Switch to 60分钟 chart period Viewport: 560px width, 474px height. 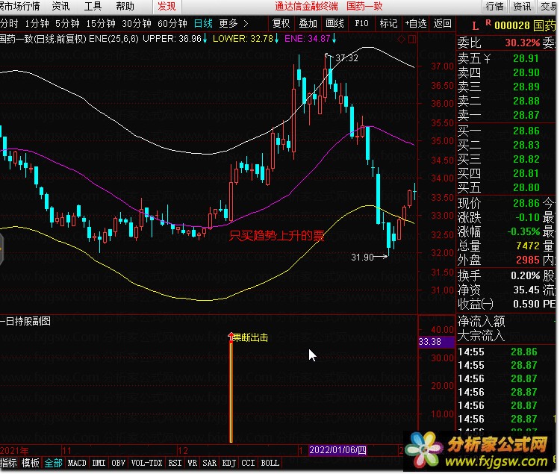click(172, 24)
